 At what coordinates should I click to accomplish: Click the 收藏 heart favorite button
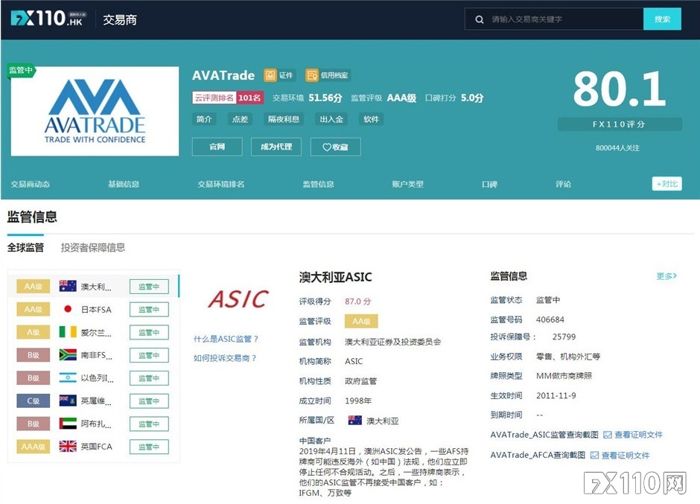335,147
